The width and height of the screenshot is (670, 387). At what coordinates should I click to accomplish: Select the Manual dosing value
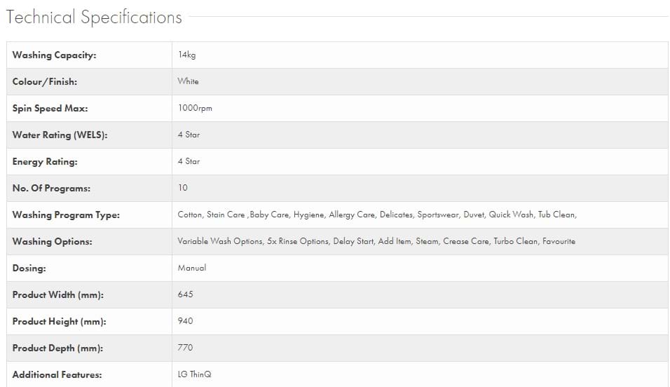pyautogui.click(x=192, y=268)
